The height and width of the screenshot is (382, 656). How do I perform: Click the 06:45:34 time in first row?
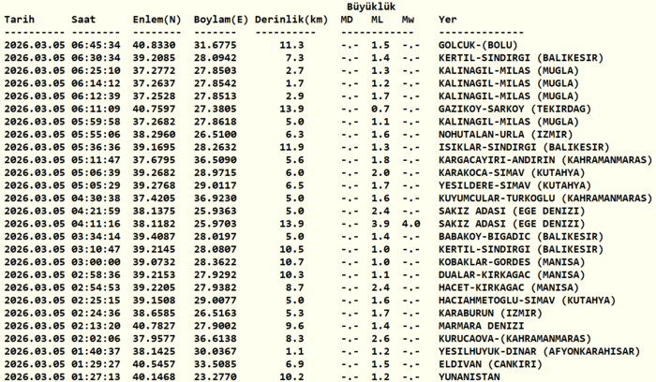click(97, 44)
